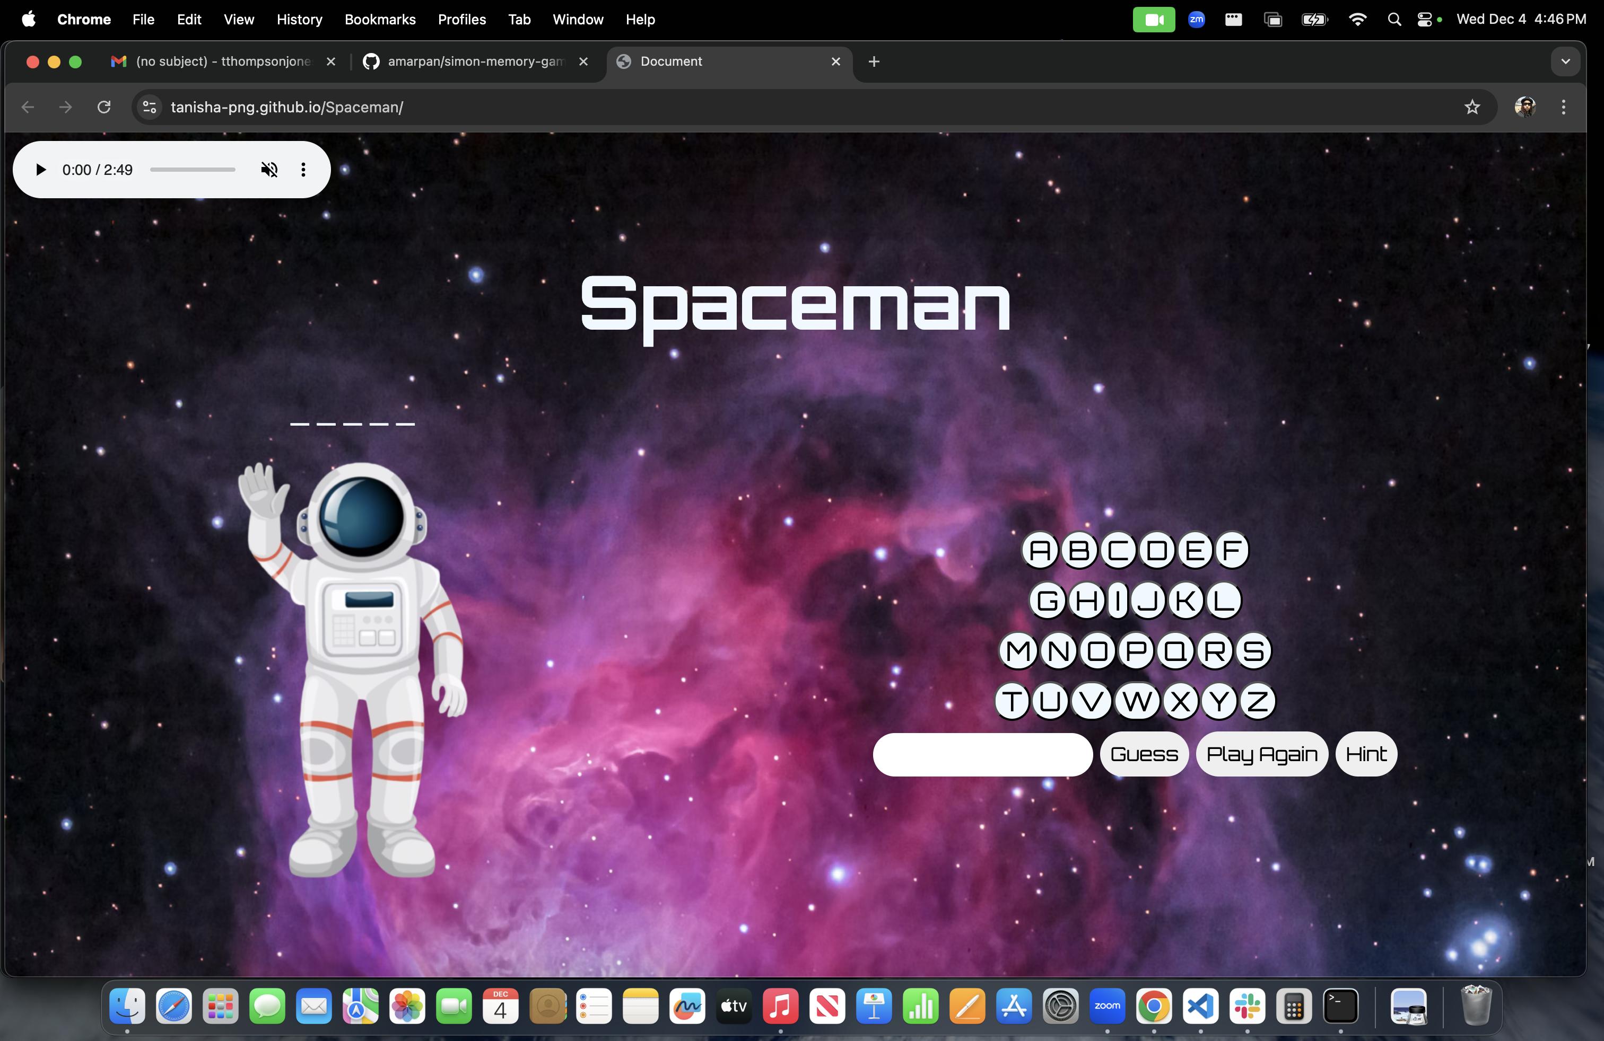Switch to the simon-memory-game GitHub tab

click(474, 61)
